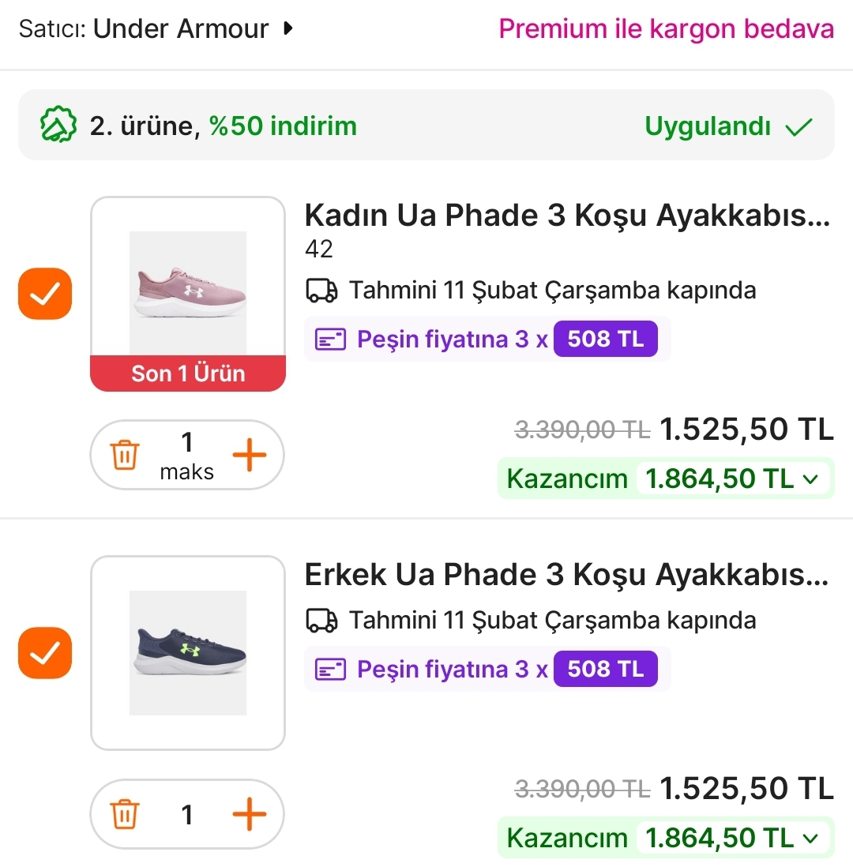Open seller Under Armour via arrow
The height and width of the screenshot is (867, 853).
pyautogui.click(x=288, y=29)
